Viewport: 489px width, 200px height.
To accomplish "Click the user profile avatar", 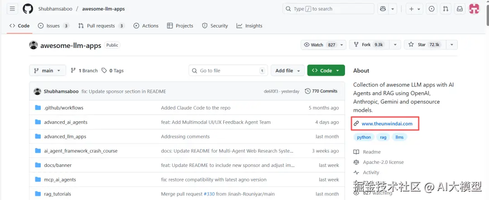I will 474,9.
